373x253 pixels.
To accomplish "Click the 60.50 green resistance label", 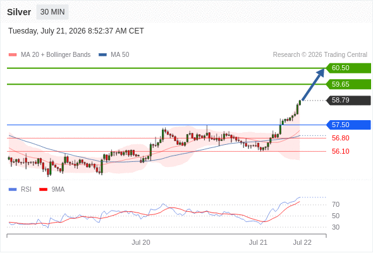I will tap(348, 68).
